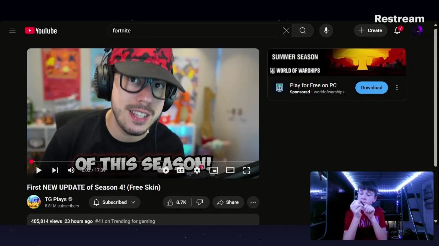
Task: Start voice search with microphone
Action: tap(326, 30)
